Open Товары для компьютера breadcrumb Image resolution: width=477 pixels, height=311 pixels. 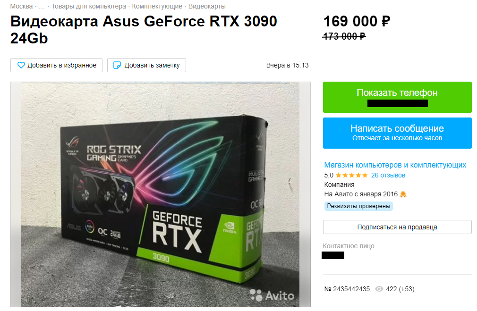88,6
